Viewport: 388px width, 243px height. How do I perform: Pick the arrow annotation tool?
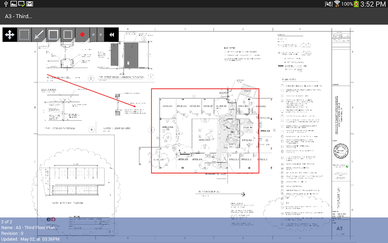pyautogui.click(x=39, y=35)
